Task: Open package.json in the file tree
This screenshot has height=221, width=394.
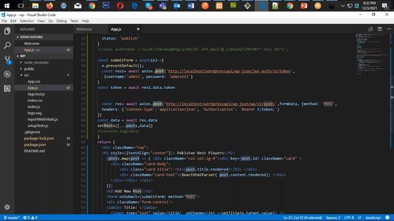Action: [x=35, y=145]
